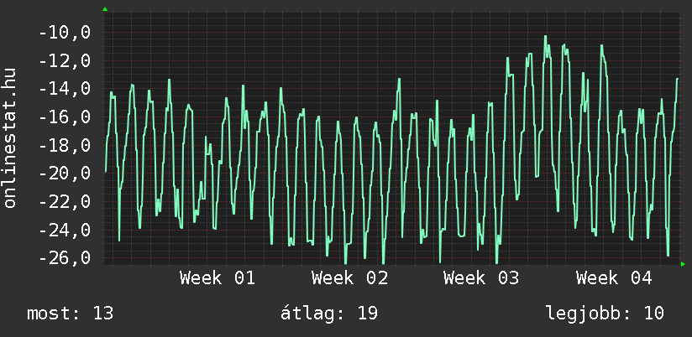The width and height of the screenshot is (692, 337).
Task: Click the -14,0 y-axis label
Action: tap(66, 90)
